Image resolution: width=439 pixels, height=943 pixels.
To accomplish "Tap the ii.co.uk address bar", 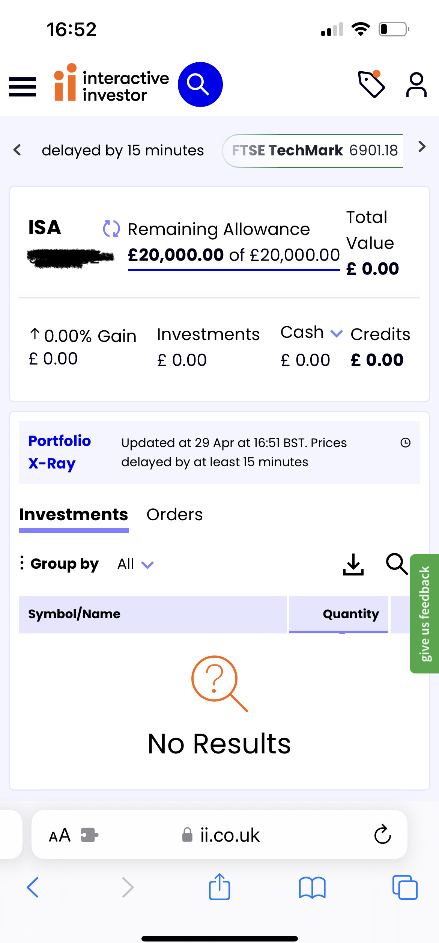I will pyautogui.click(x=230, y=835).
